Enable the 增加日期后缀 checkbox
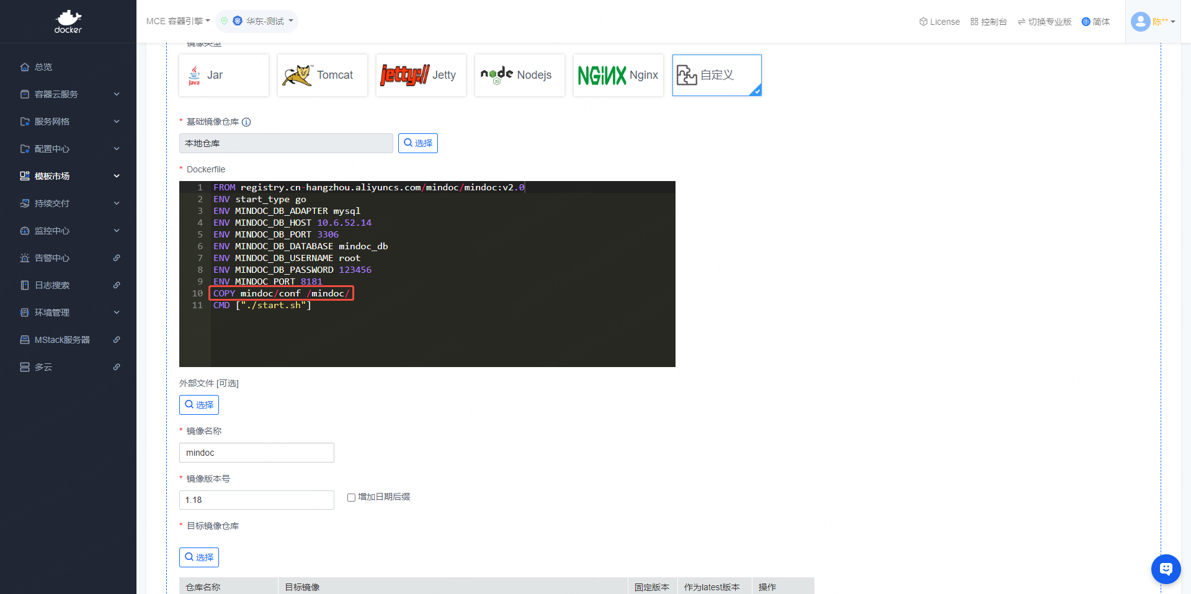The height and width of the screenshot is (594, 1191). pyautogui.click(x=351, y=497)
